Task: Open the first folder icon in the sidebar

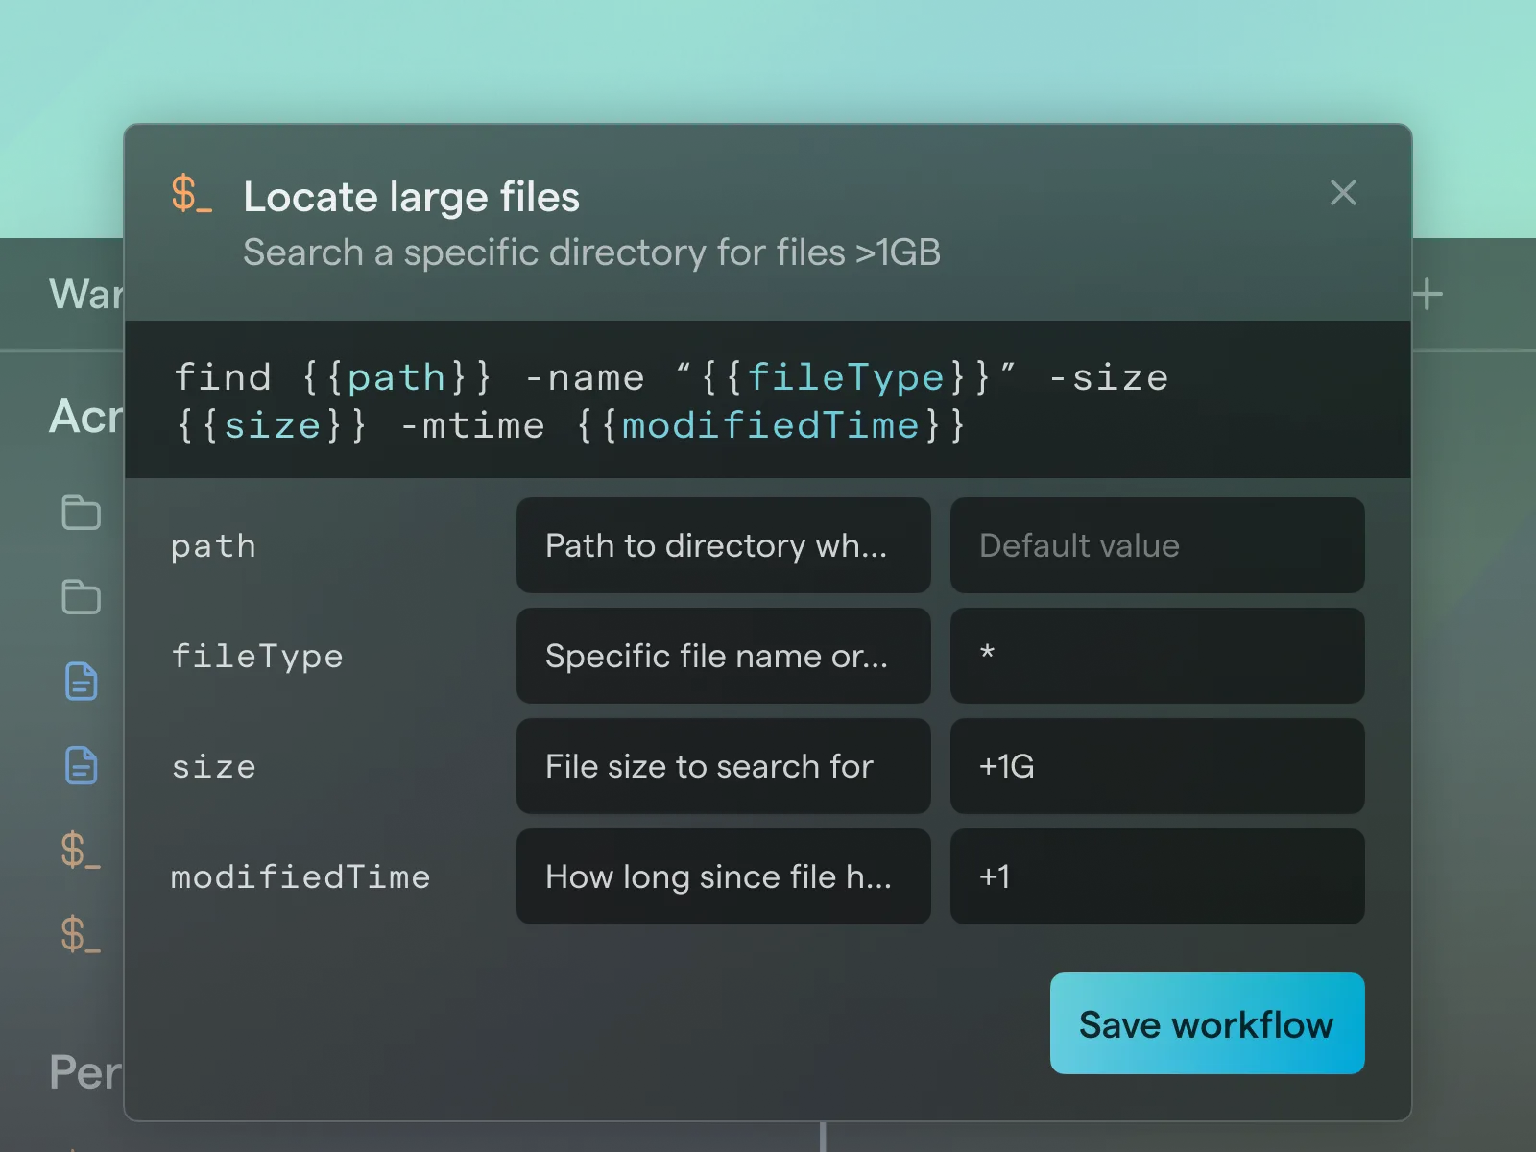Action: pos(81,513)
